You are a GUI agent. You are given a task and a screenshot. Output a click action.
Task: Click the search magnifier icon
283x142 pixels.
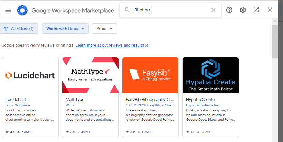click(x=127, y=10)
